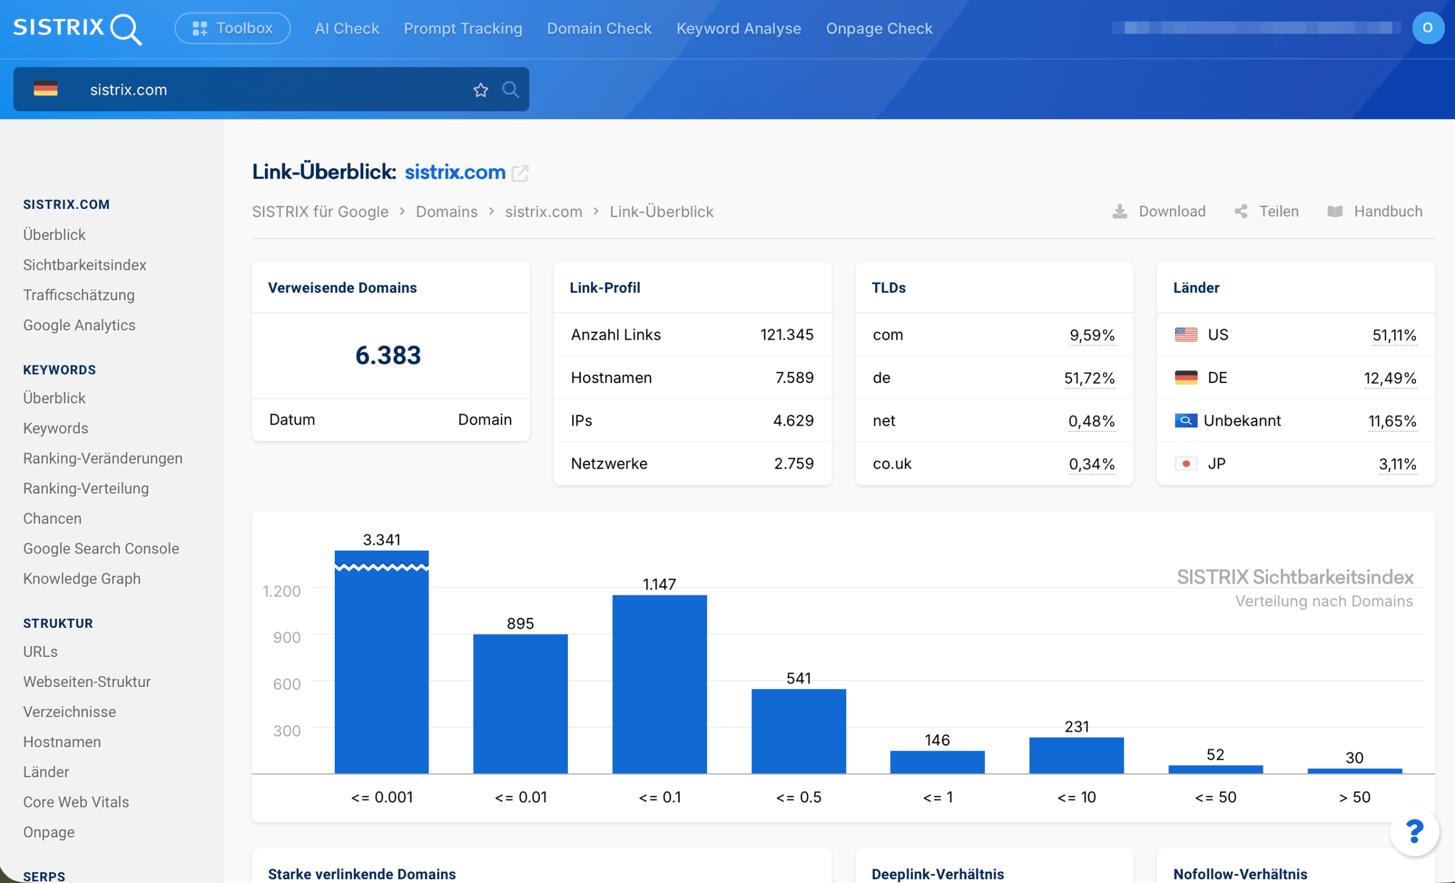The image size is (1455, 883).
Task: Open the Onpage Check menu item
Action: [879, 28]
